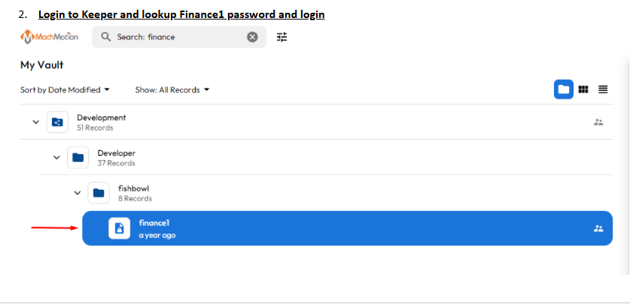The image size is (630, 304).
Task: Open the Show: All Records dropdown
Action: tap(172, 90)
